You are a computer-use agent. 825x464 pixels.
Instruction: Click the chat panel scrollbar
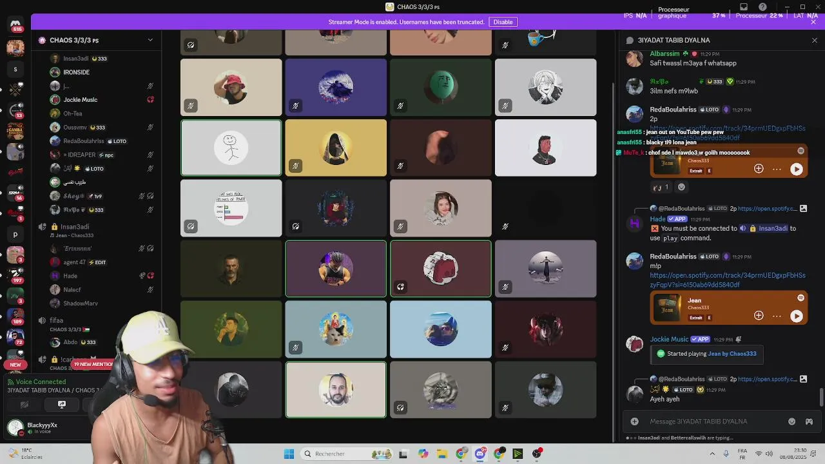pos(821,398)
